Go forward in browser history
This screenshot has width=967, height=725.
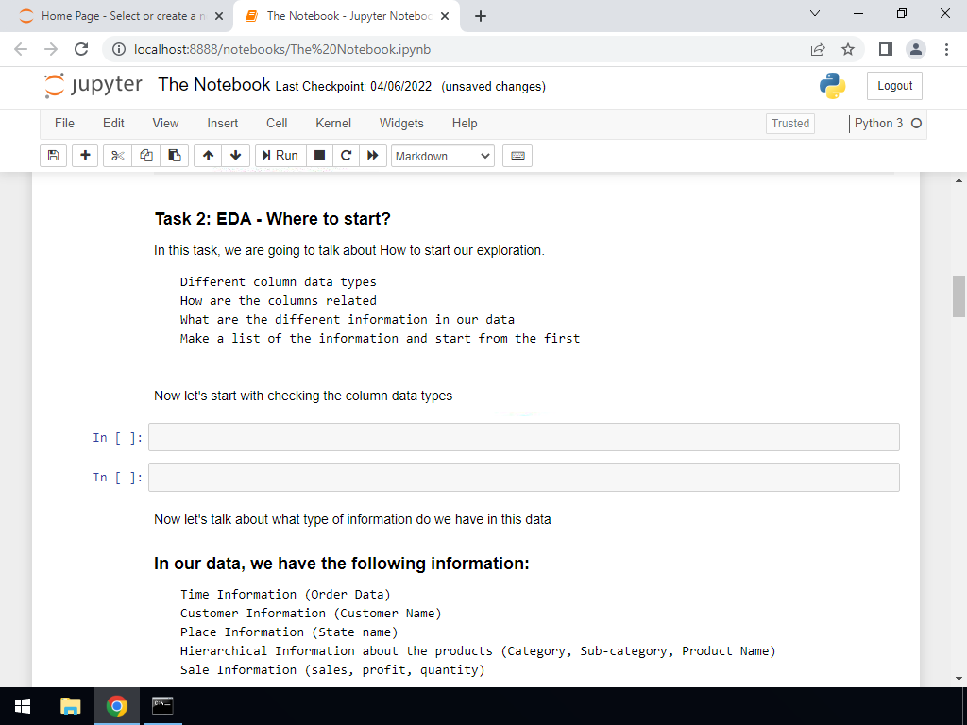click(x=51, y=49)
